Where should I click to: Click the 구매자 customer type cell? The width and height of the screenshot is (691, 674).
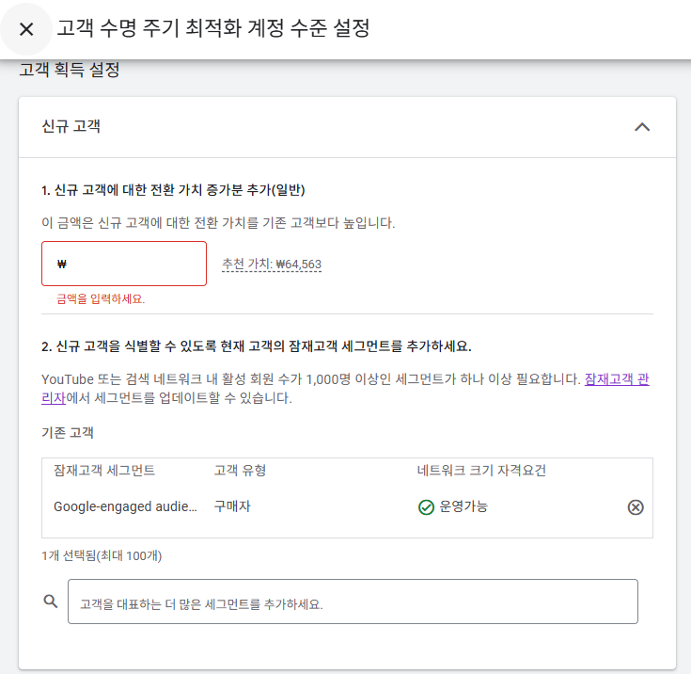pyautogui.click(x=232, y=506)
